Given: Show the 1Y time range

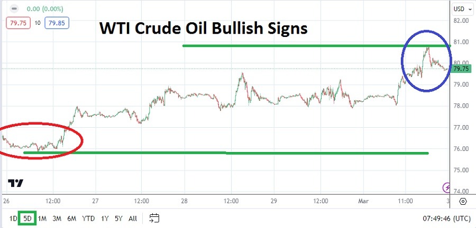Looking at the screenshot, I should 105,218.
